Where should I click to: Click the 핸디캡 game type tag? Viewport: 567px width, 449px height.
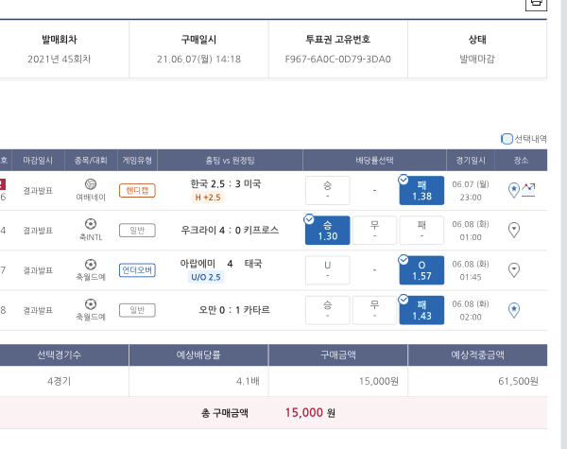click(137, 190)
